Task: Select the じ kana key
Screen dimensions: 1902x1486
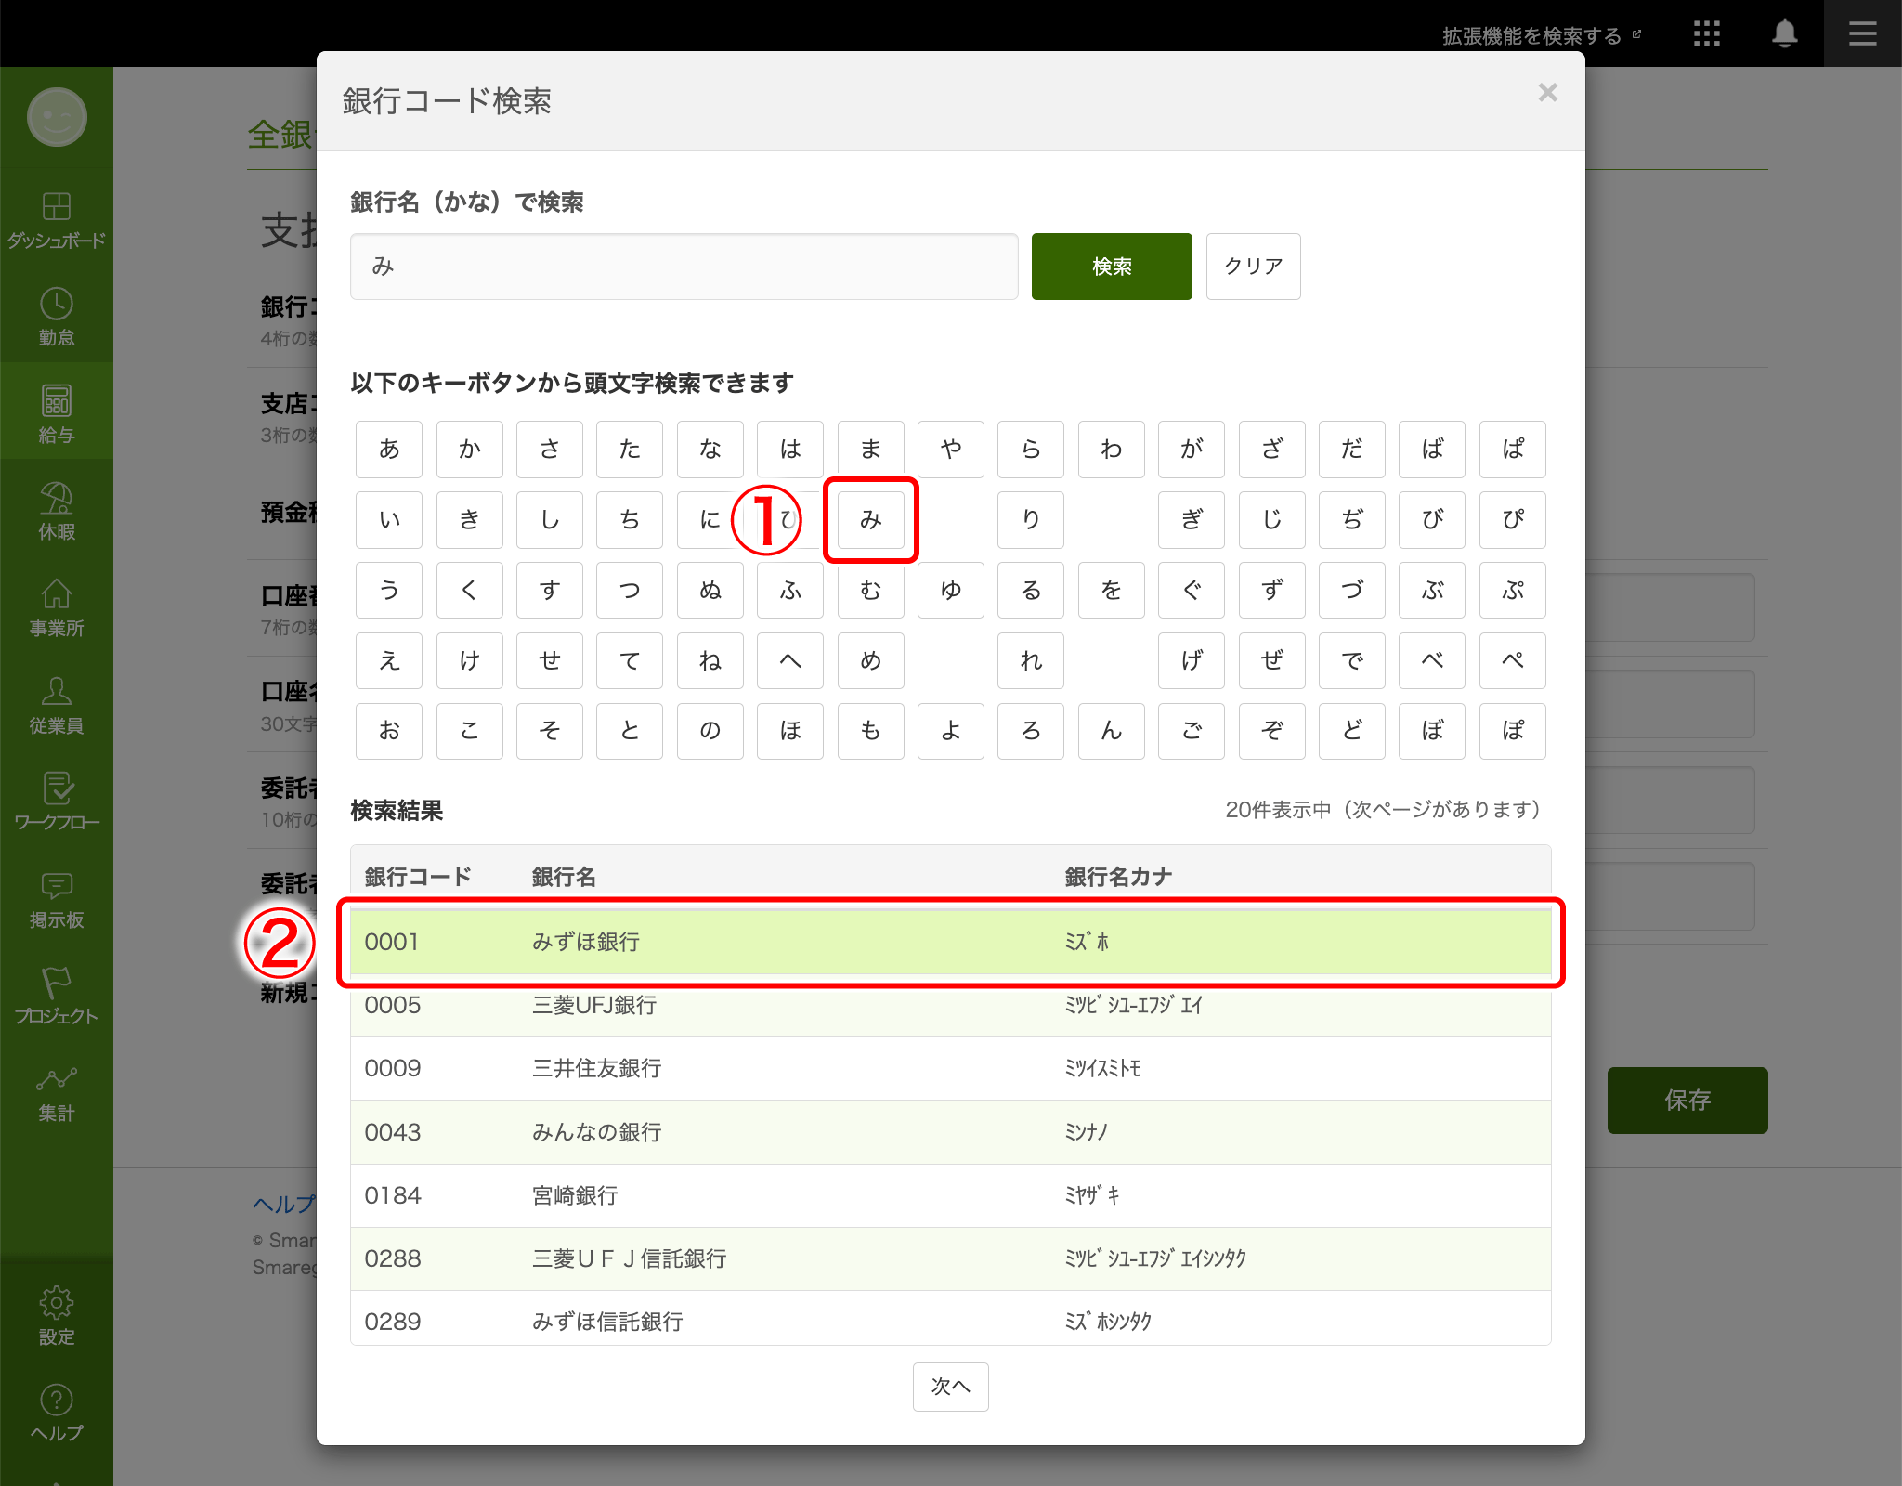Action: 1272,520
